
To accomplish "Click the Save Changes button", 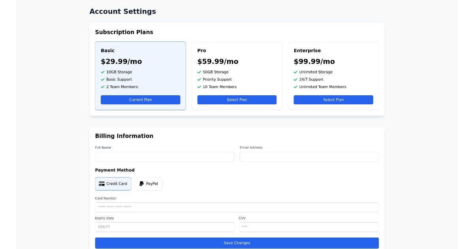I will pyautogui.click(x=237, y=243).
